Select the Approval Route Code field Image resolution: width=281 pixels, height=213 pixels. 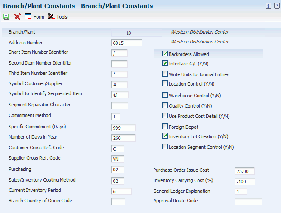(248, 201)
